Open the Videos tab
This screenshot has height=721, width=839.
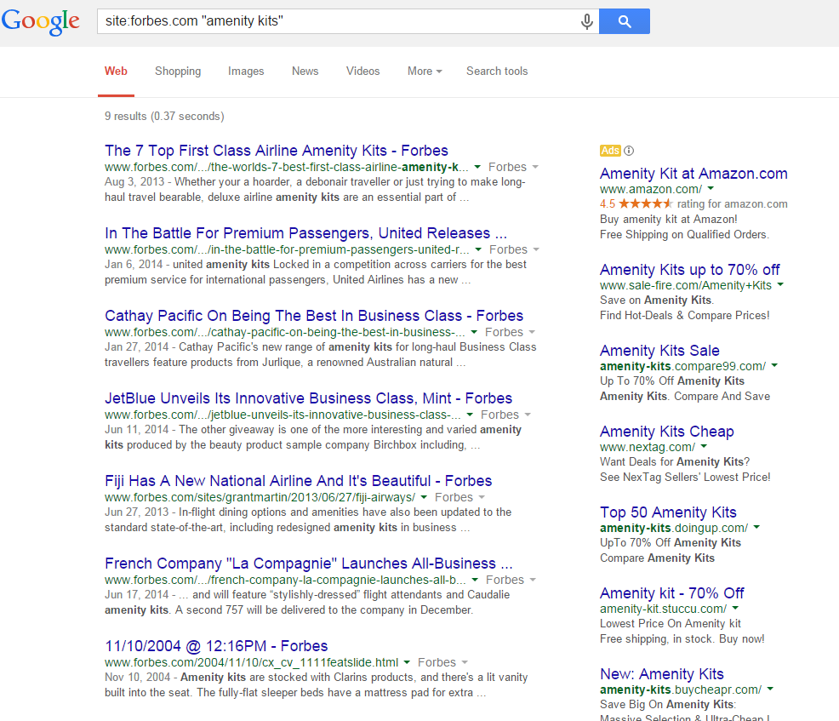362,72
